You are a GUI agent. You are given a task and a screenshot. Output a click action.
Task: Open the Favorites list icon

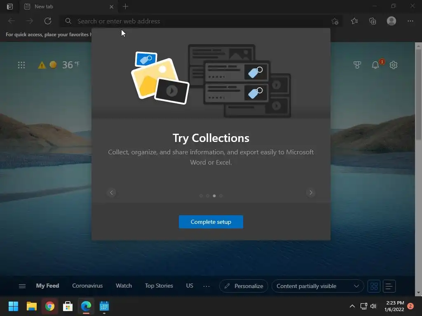[354, 21]
